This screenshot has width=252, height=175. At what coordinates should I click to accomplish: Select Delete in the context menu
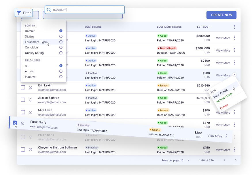point(224,106)
